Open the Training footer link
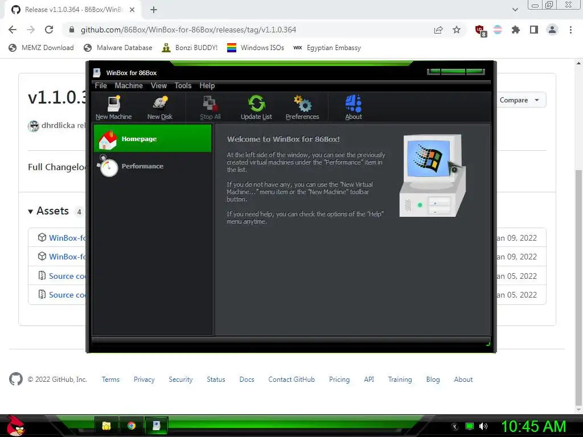 pyautogui.click(x=400, y=380)
